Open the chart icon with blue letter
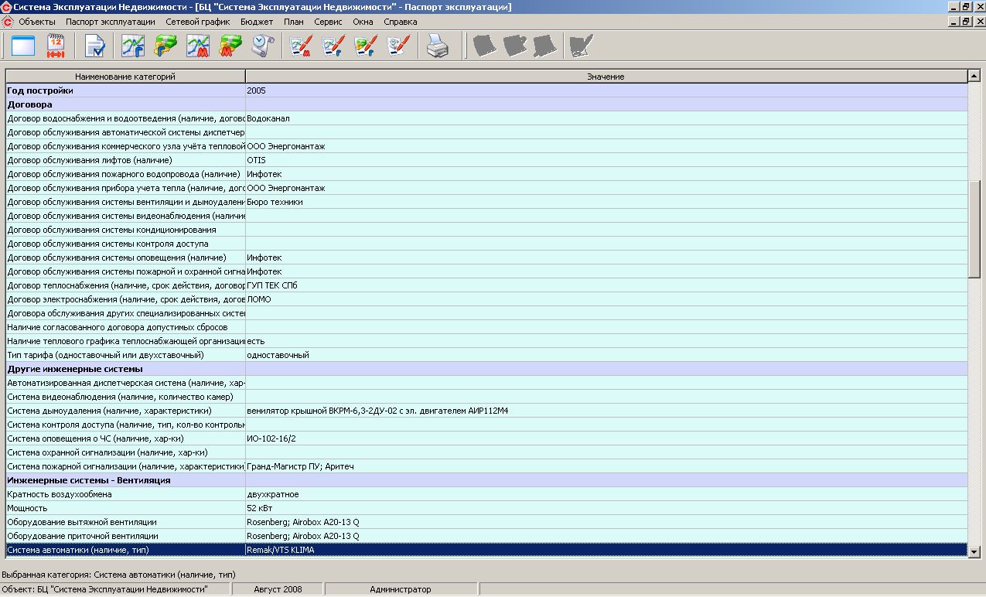 tap(133, 46)
